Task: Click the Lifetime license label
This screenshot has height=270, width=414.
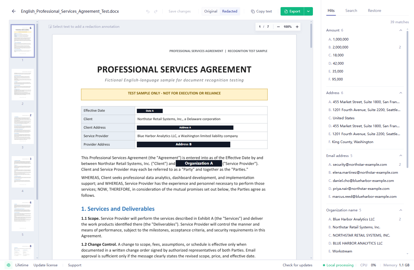Action: coord(22,265)
